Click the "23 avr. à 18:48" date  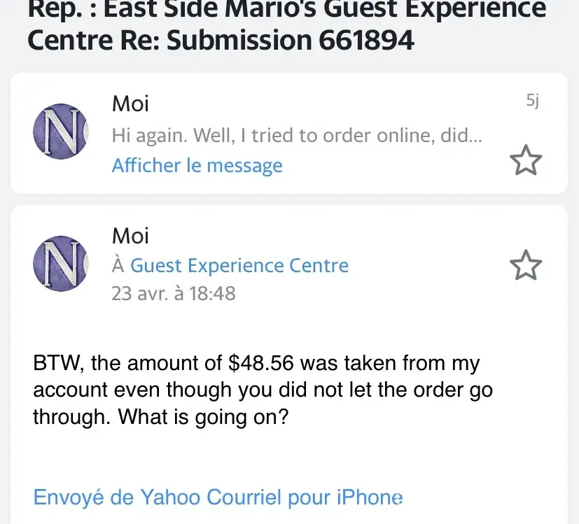174,293
